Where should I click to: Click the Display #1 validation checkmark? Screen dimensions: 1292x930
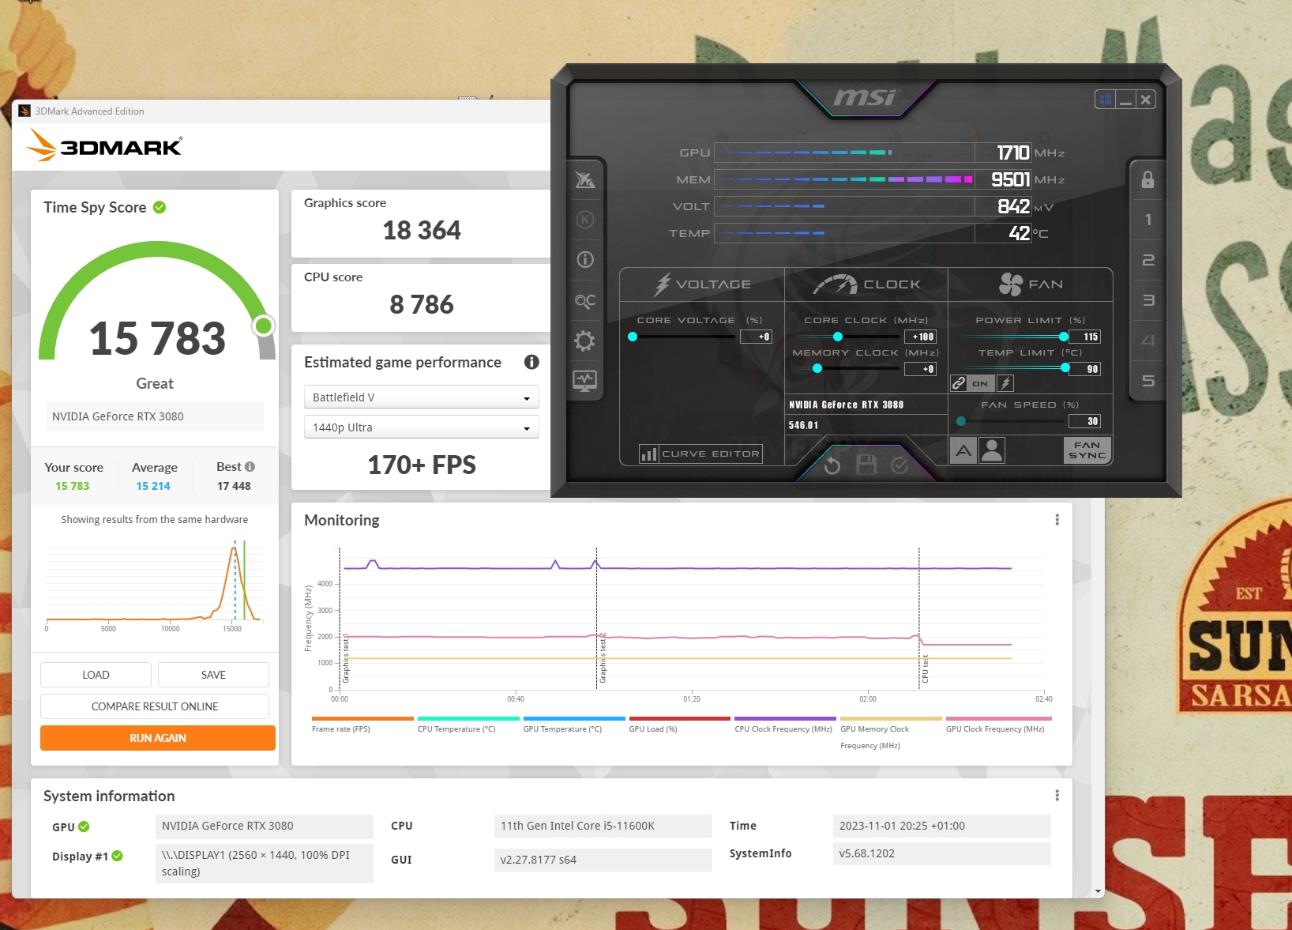tap(117, 856)
